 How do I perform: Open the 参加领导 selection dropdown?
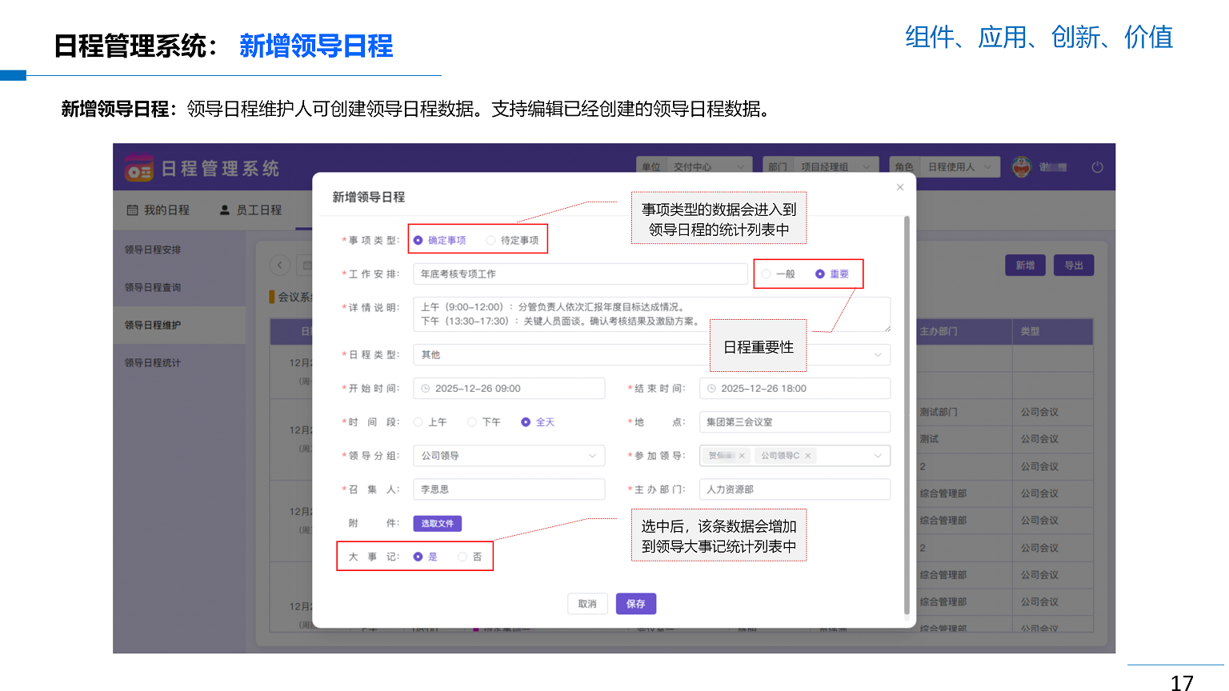pos(878,456)
